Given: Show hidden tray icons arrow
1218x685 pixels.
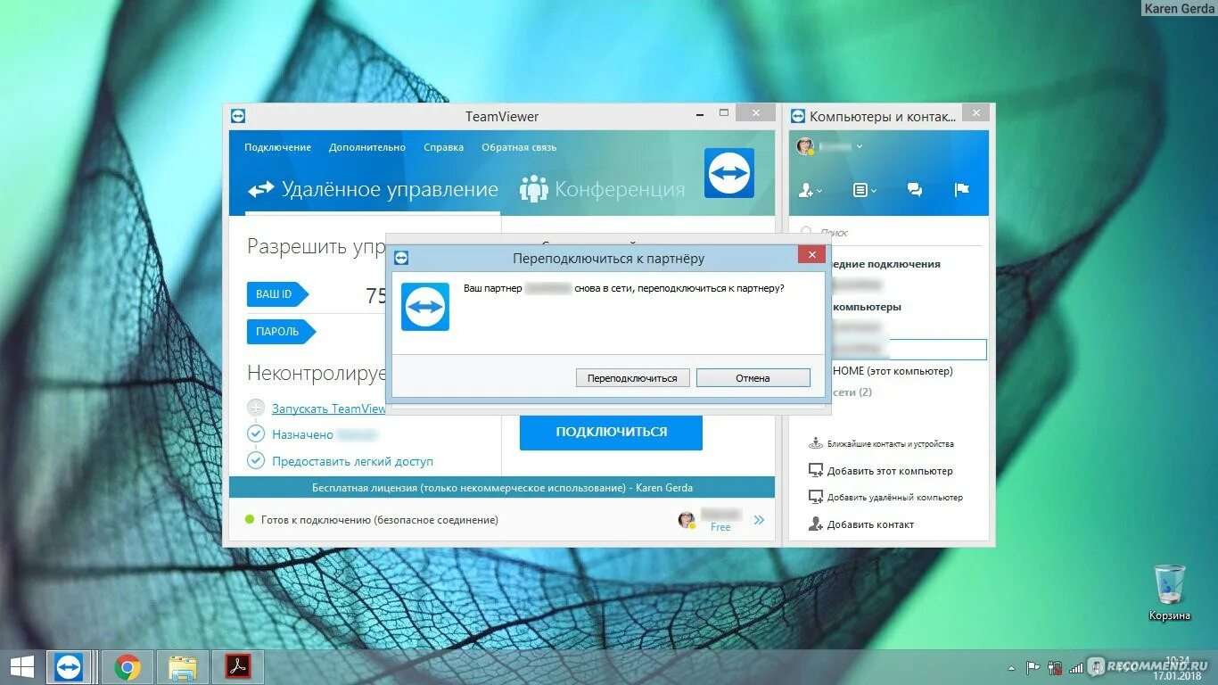Looking at the screenshot, I should tap(1011, 667).
